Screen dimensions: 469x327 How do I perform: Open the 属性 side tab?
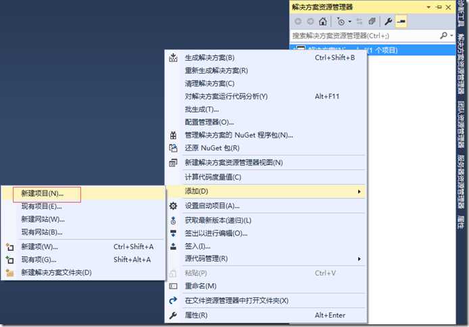point(461,222)
